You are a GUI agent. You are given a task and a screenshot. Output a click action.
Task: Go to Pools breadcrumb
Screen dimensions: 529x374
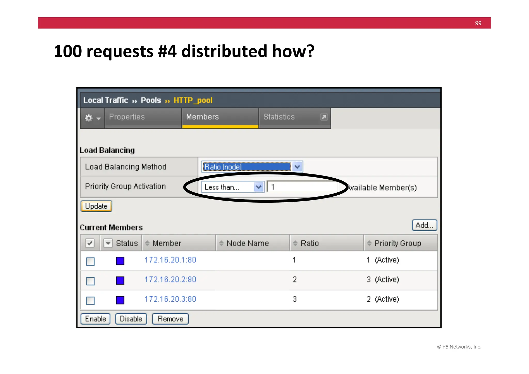click(151, 100)
